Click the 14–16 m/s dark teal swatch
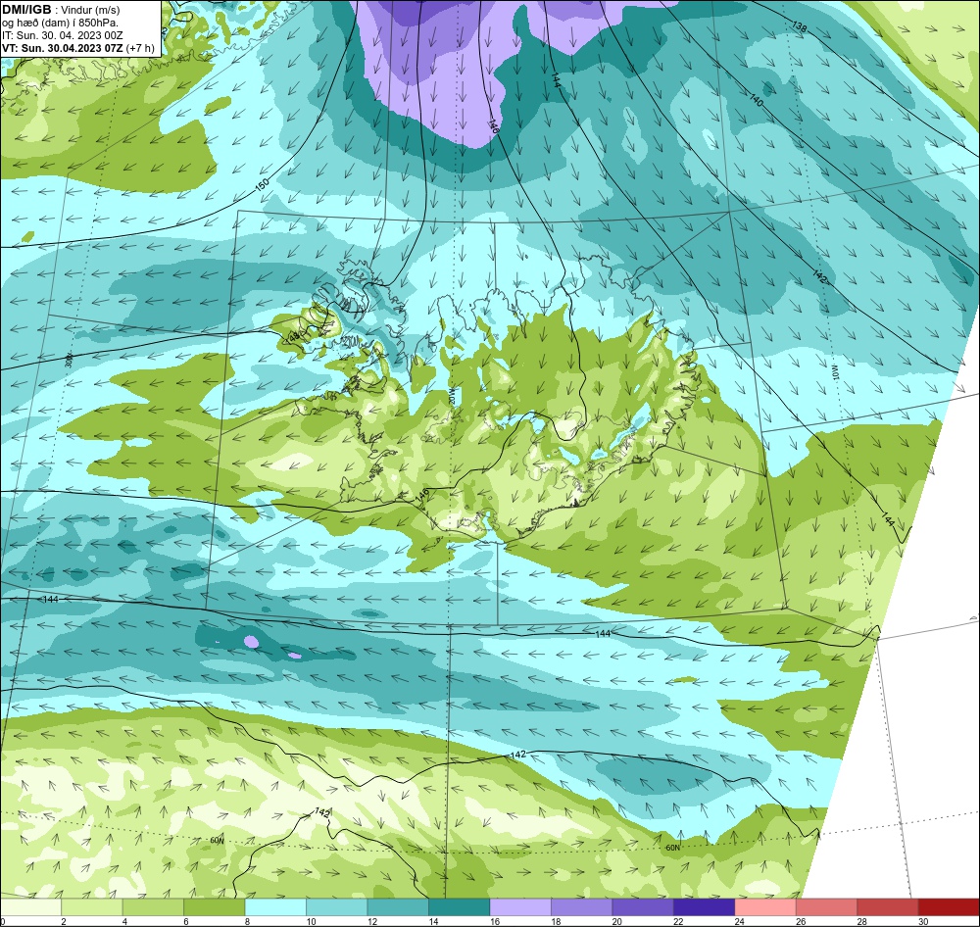 click(460, 907)
